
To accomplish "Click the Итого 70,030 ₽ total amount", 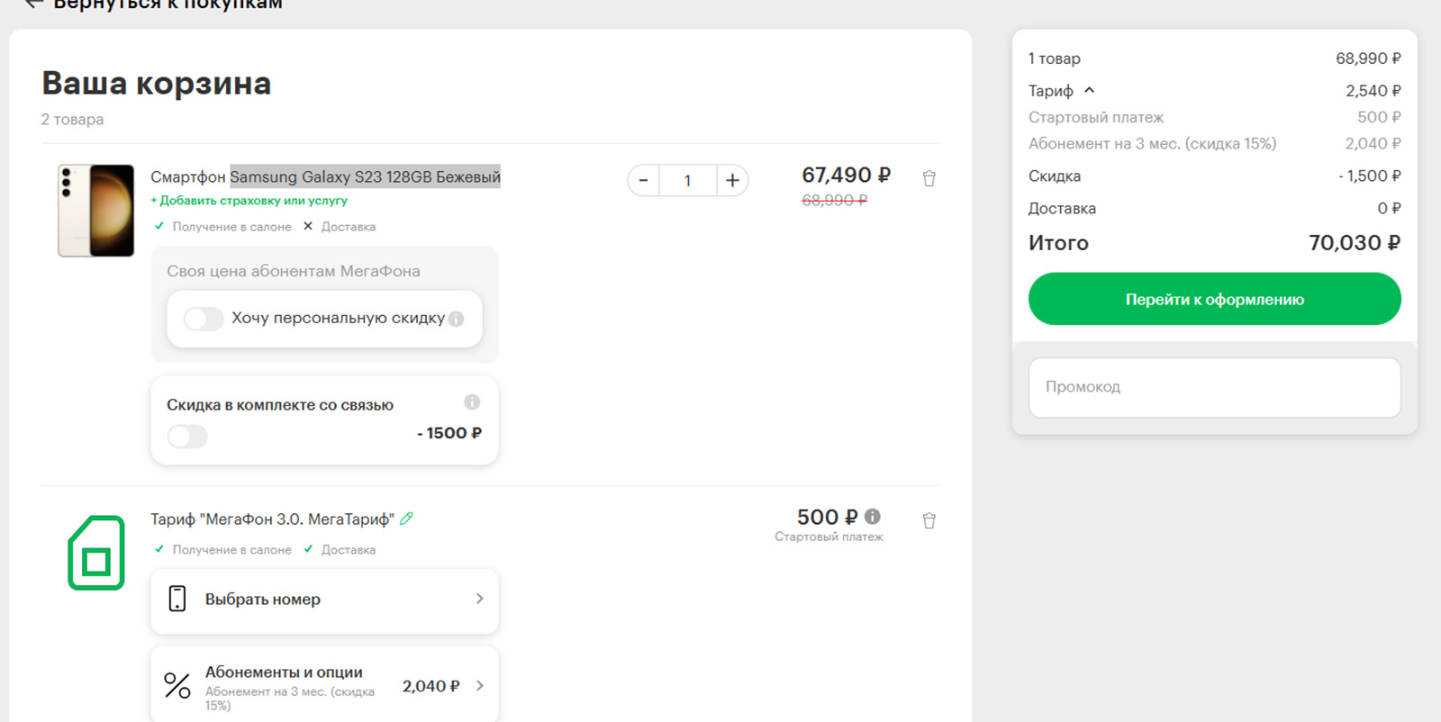I will click(x=1354, y=243).
